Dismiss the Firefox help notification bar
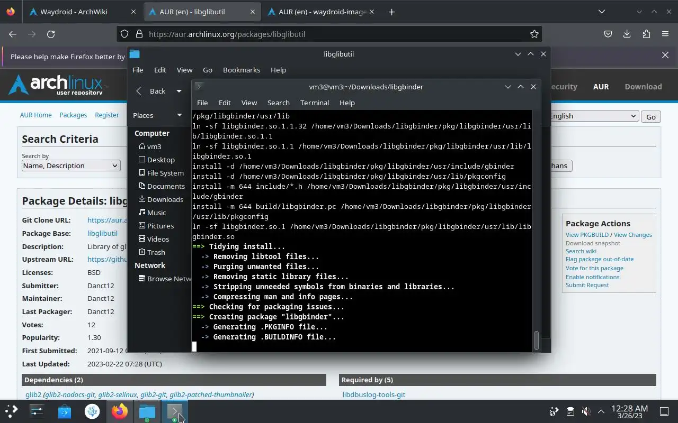The height and width of the screenshot is (423, 678). tap(665, 55)
